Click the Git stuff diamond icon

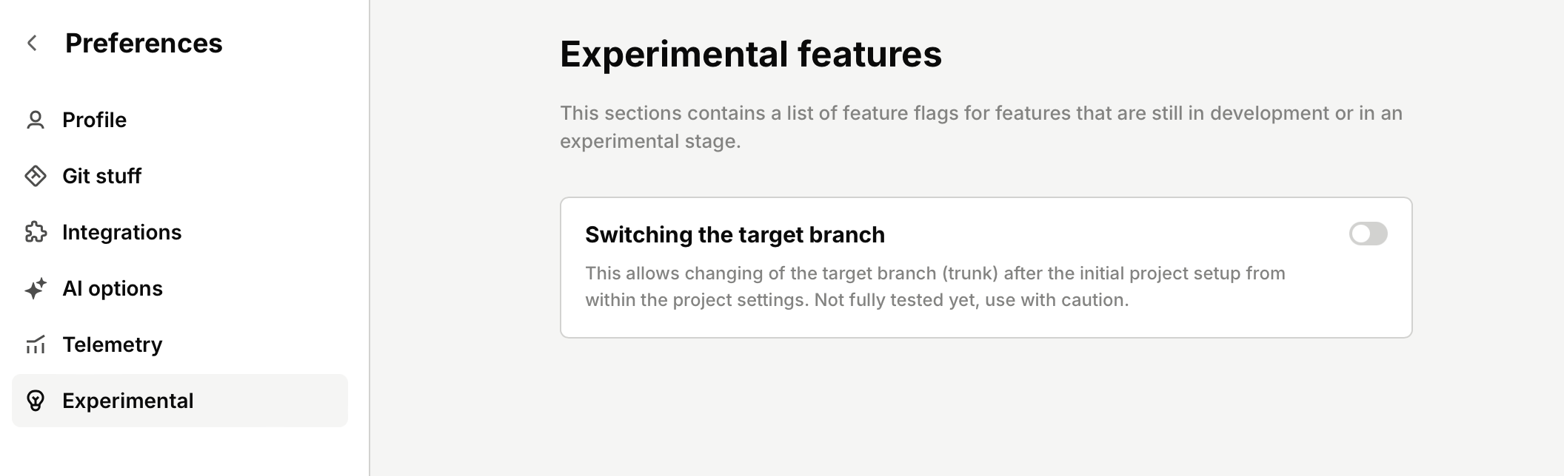pos(36,176)
